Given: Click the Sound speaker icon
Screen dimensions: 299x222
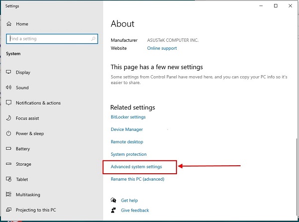Looking at the screenshot, I should point(8,88).
